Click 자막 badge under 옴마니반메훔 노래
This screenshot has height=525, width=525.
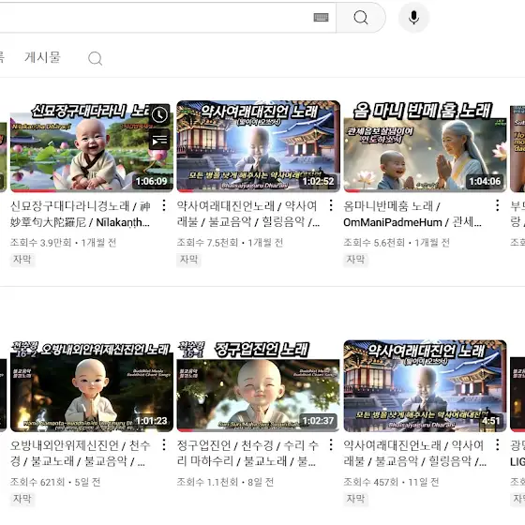pyautogui.click(x=355, y=260)
